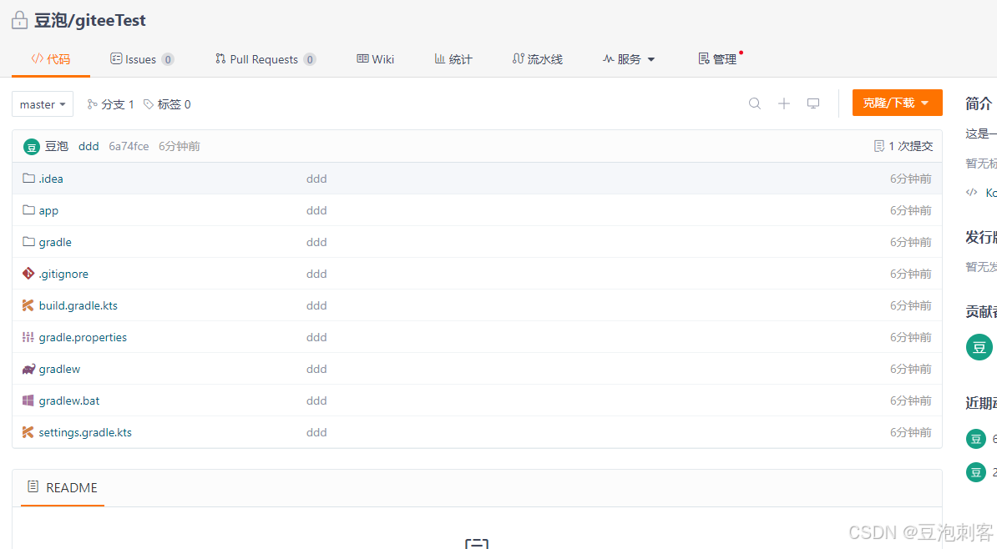Click the search magnifier icon
This screenshot has width=997, height=549.
[755, 103]
